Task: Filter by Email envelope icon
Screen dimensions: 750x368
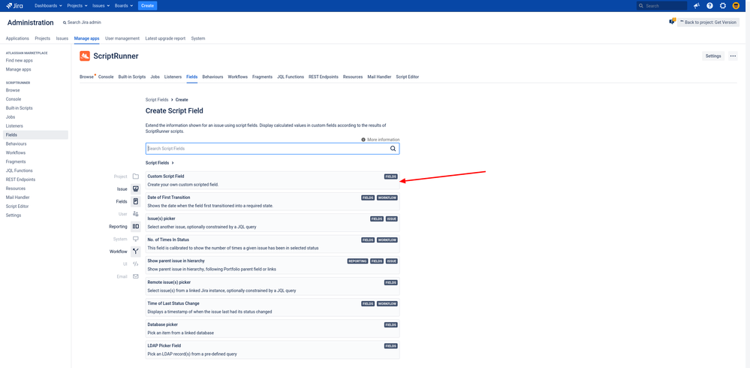Action: coord(135,276)
